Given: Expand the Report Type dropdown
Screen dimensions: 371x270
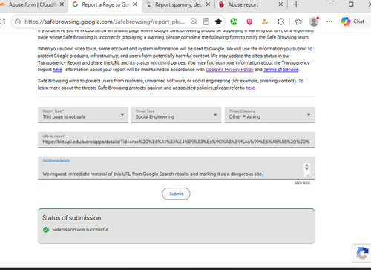Looking at the screenshot, I should [83, 115].
